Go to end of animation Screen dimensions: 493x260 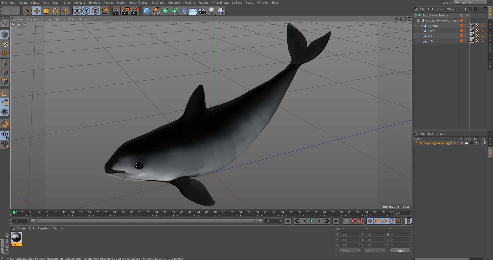336,221
